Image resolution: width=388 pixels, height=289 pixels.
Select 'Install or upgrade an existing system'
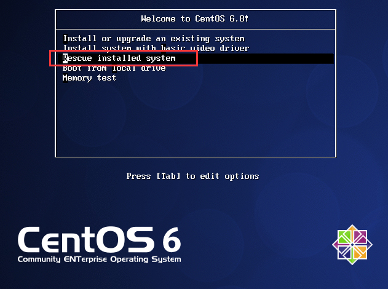click(154, 39)
